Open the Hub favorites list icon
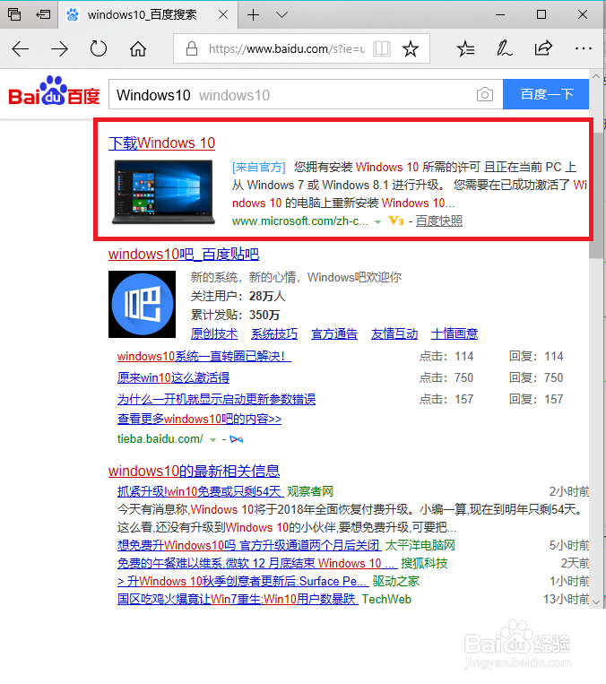This screenshot has width=606, height=684. (465, 48)
